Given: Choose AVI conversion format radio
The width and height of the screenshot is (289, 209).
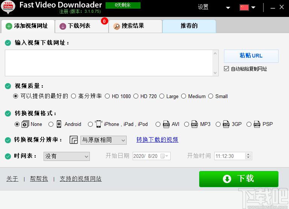Looking at the screenshot, I should (x=158, y=124).
